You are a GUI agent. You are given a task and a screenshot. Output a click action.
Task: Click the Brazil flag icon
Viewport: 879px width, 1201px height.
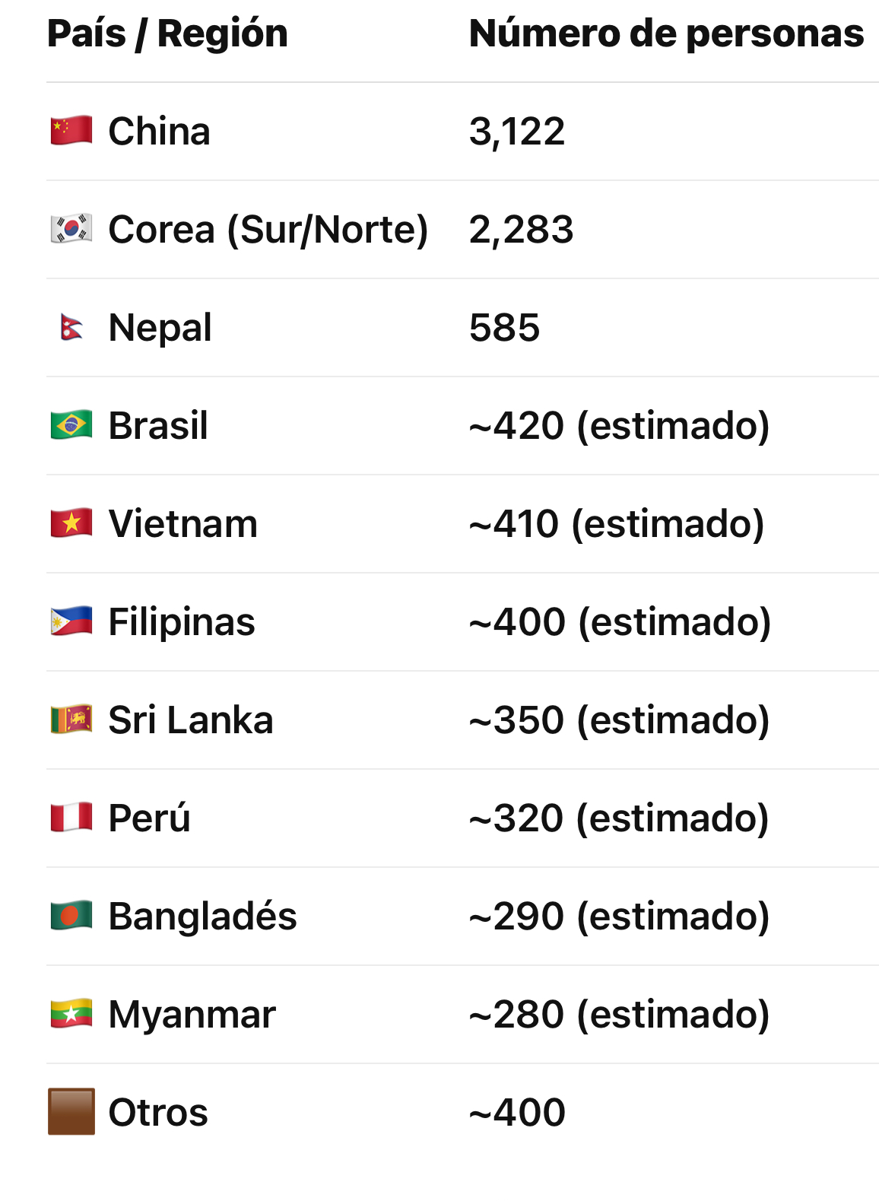pos(71,425)
